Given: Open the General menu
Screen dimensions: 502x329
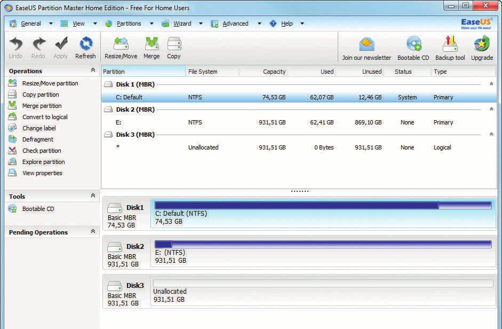Looking at the screenshot, I should click(x=31, y=23).
